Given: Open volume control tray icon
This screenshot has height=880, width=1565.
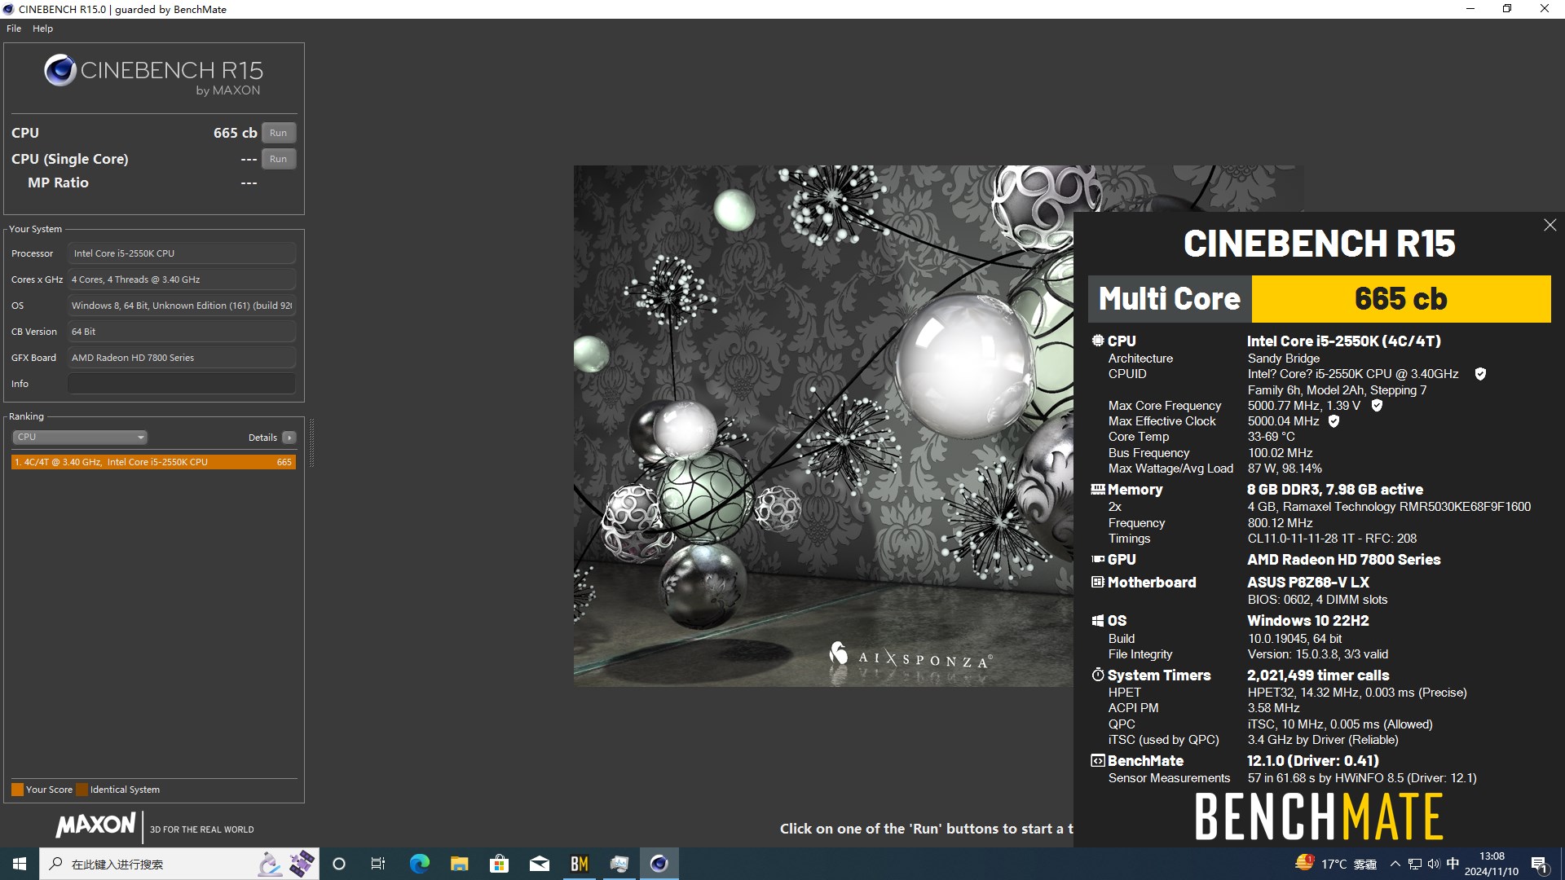Looking at the screenshot, I should point(1434,864).
